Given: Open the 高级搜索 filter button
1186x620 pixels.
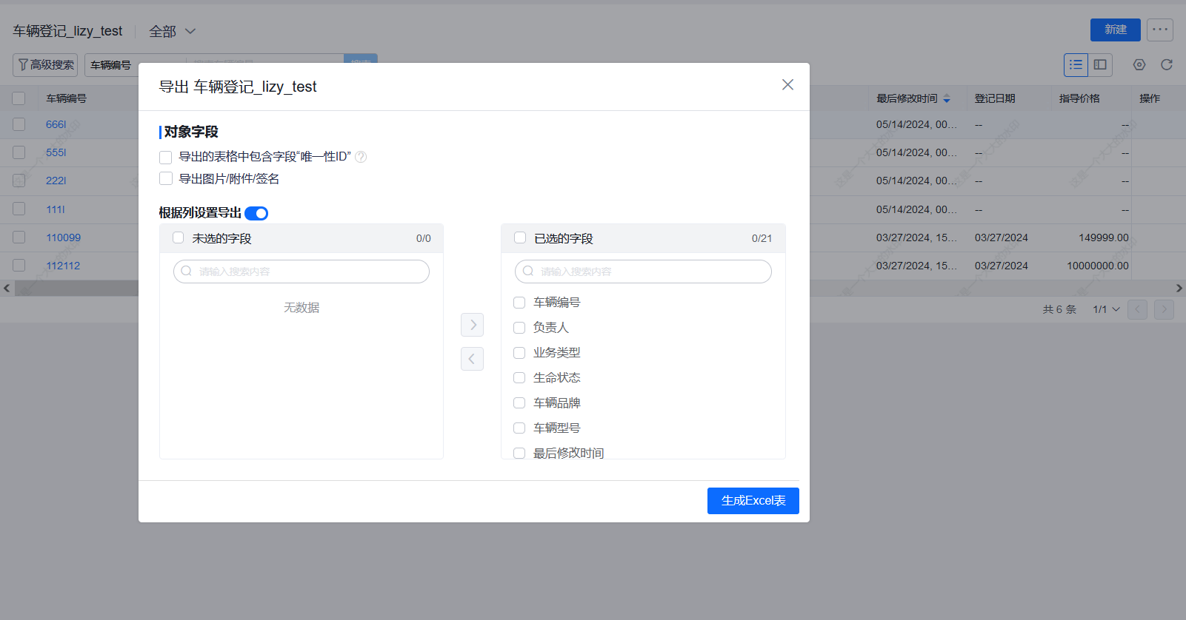Looking at the screenshot, I should click(45, 65).
